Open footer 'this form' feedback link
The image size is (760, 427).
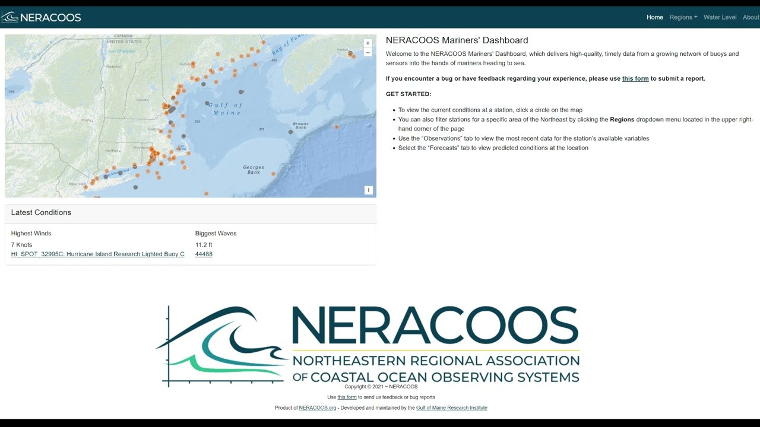click(347, 397)
